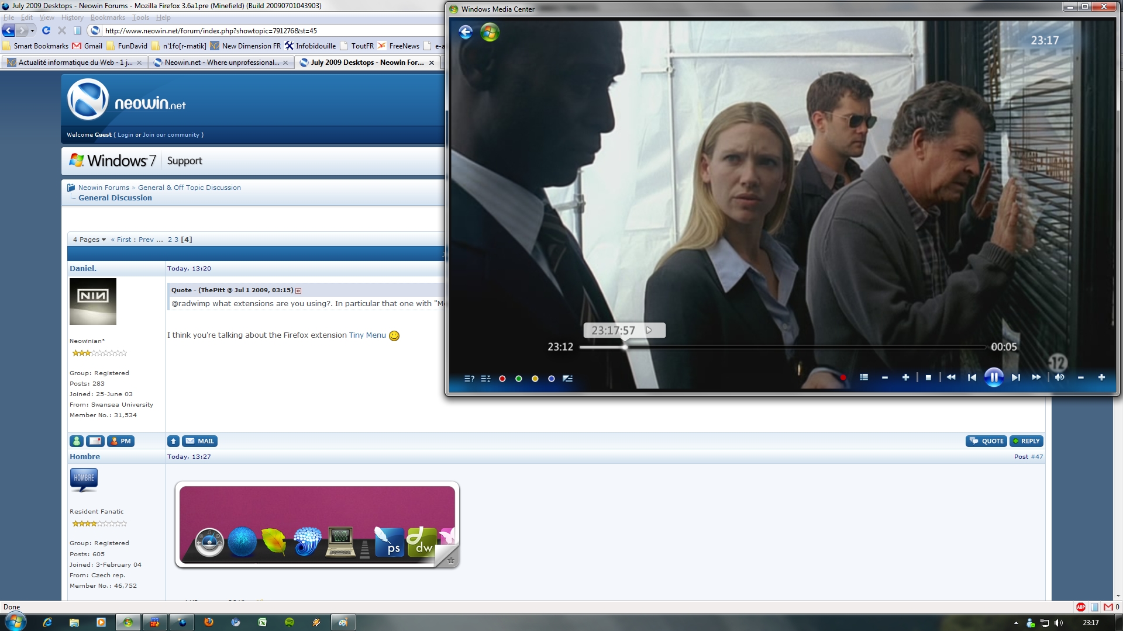Open the Media Center guide list icon
This screenshot has width=1123, height=631.
[x=864, y=377]
